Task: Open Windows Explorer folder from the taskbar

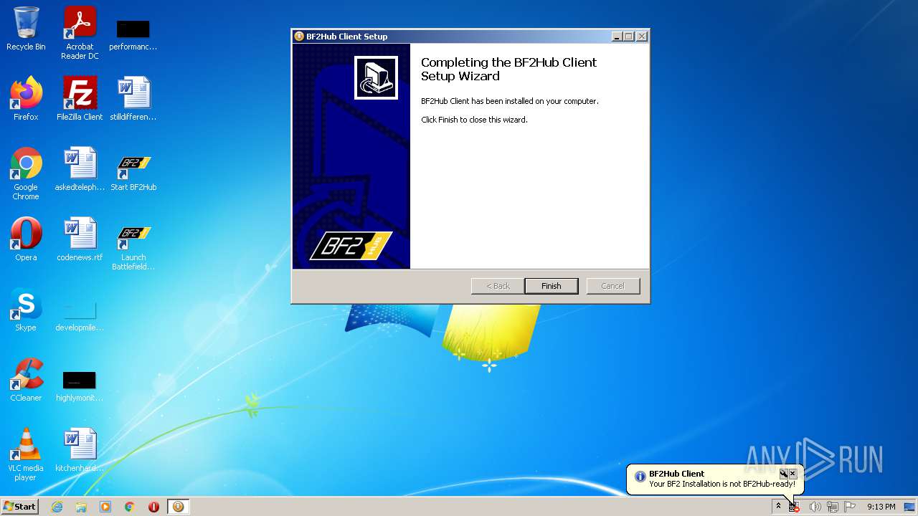Action: point(81,507)
